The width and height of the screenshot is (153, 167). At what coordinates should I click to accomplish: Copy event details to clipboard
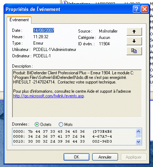134,51
